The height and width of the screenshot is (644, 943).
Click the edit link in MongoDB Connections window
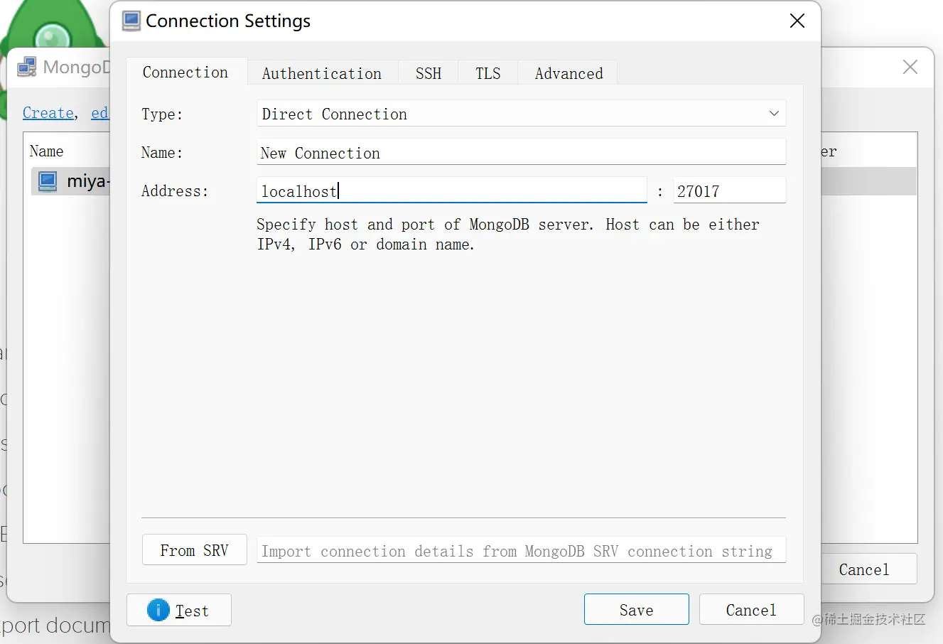pyautogui.click(x=99, y=113)
